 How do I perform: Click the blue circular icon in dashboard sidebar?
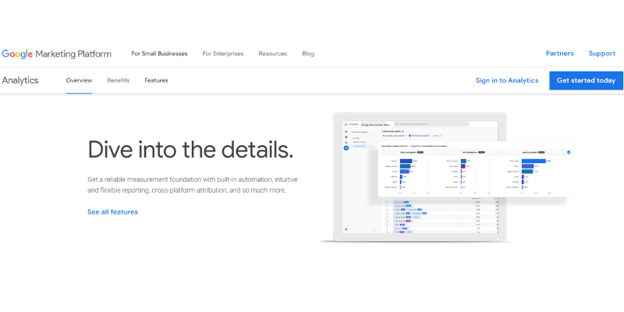[346, 147]
